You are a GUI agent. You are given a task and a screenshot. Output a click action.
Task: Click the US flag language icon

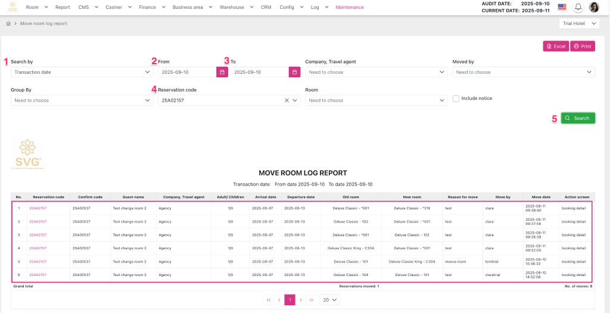tap(562, 7)
